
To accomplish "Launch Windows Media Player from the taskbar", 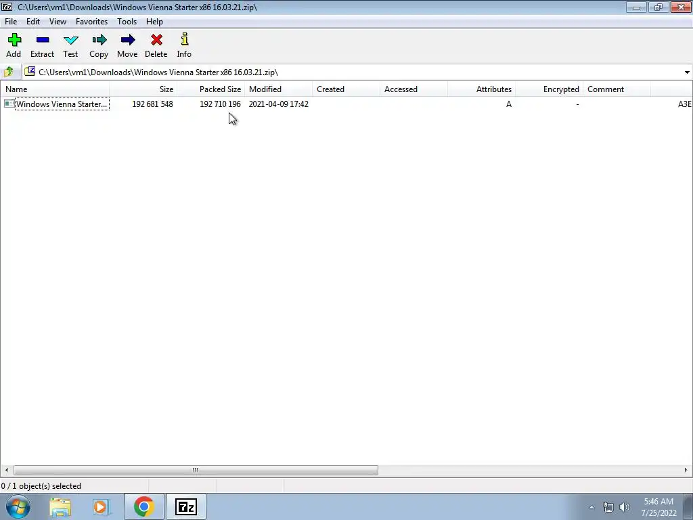I will pos(101,507).
